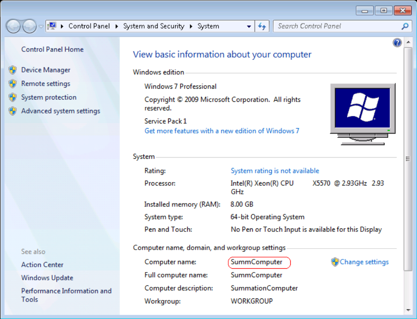This screenshot has width=417, height=319.
Task: Open the address bar history dropdown
Action: coord(249,26)
